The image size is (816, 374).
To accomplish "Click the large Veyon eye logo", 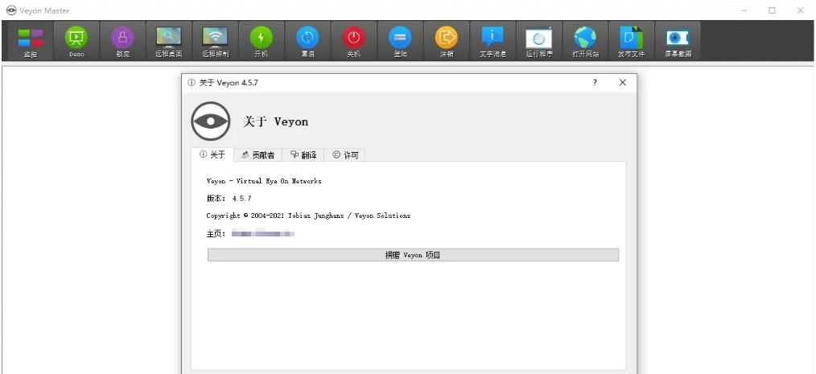I will pos(210,121).
